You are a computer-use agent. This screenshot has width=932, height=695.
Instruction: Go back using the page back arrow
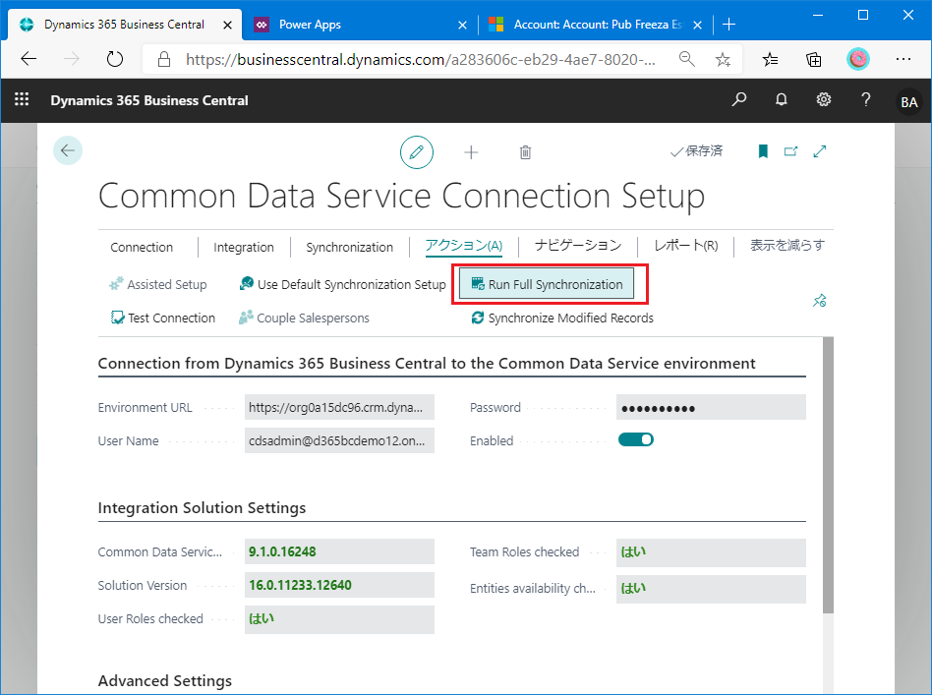pos(68,150)
